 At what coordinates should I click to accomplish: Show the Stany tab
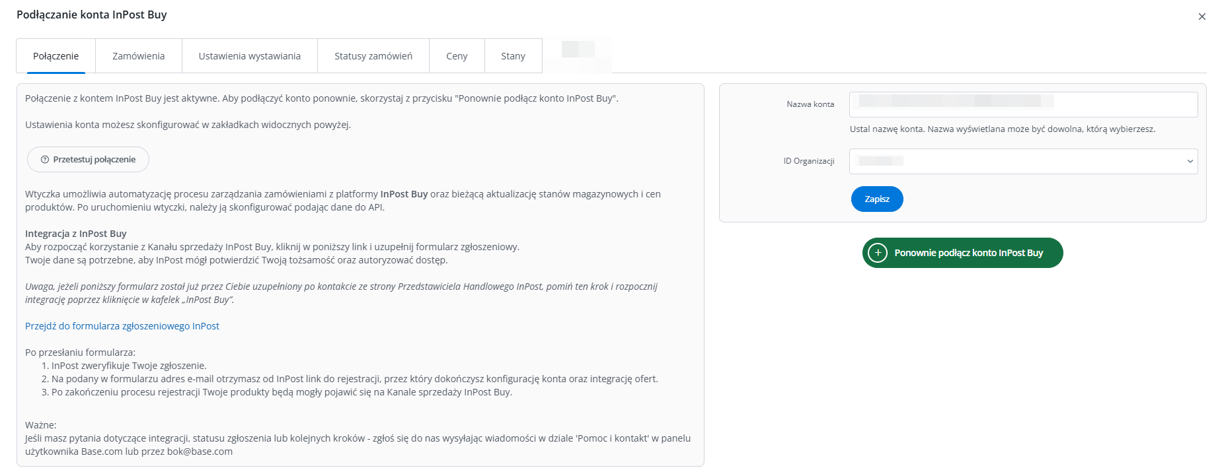pyautogui.click(x=513, y=56)
